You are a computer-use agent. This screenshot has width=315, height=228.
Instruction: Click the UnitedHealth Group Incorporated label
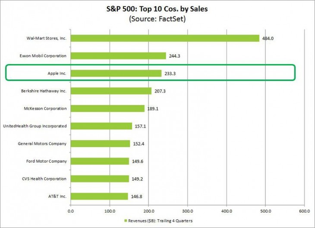35,126
